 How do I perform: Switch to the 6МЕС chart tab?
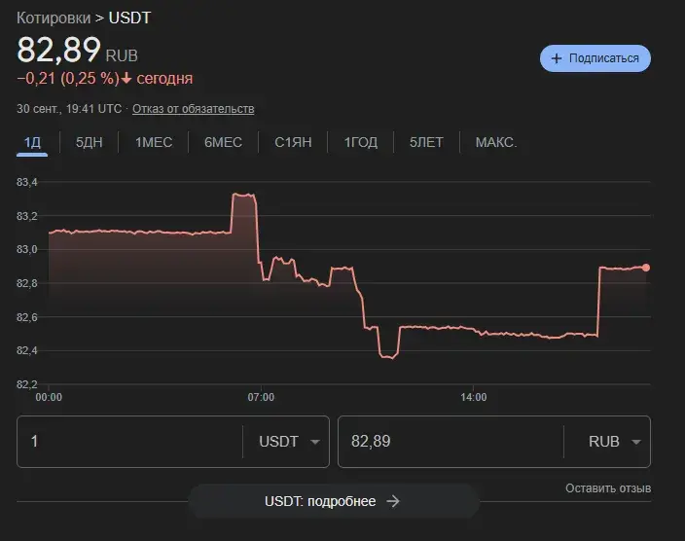point(223,142)
